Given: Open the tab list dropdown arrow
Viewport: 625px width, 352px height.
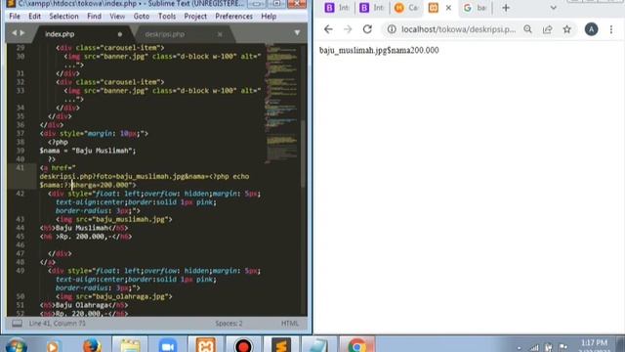Looking at the screenshot, I should [297, 32].
